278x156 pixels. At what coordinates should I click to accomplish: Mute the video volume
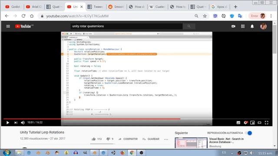coord(23,123)
